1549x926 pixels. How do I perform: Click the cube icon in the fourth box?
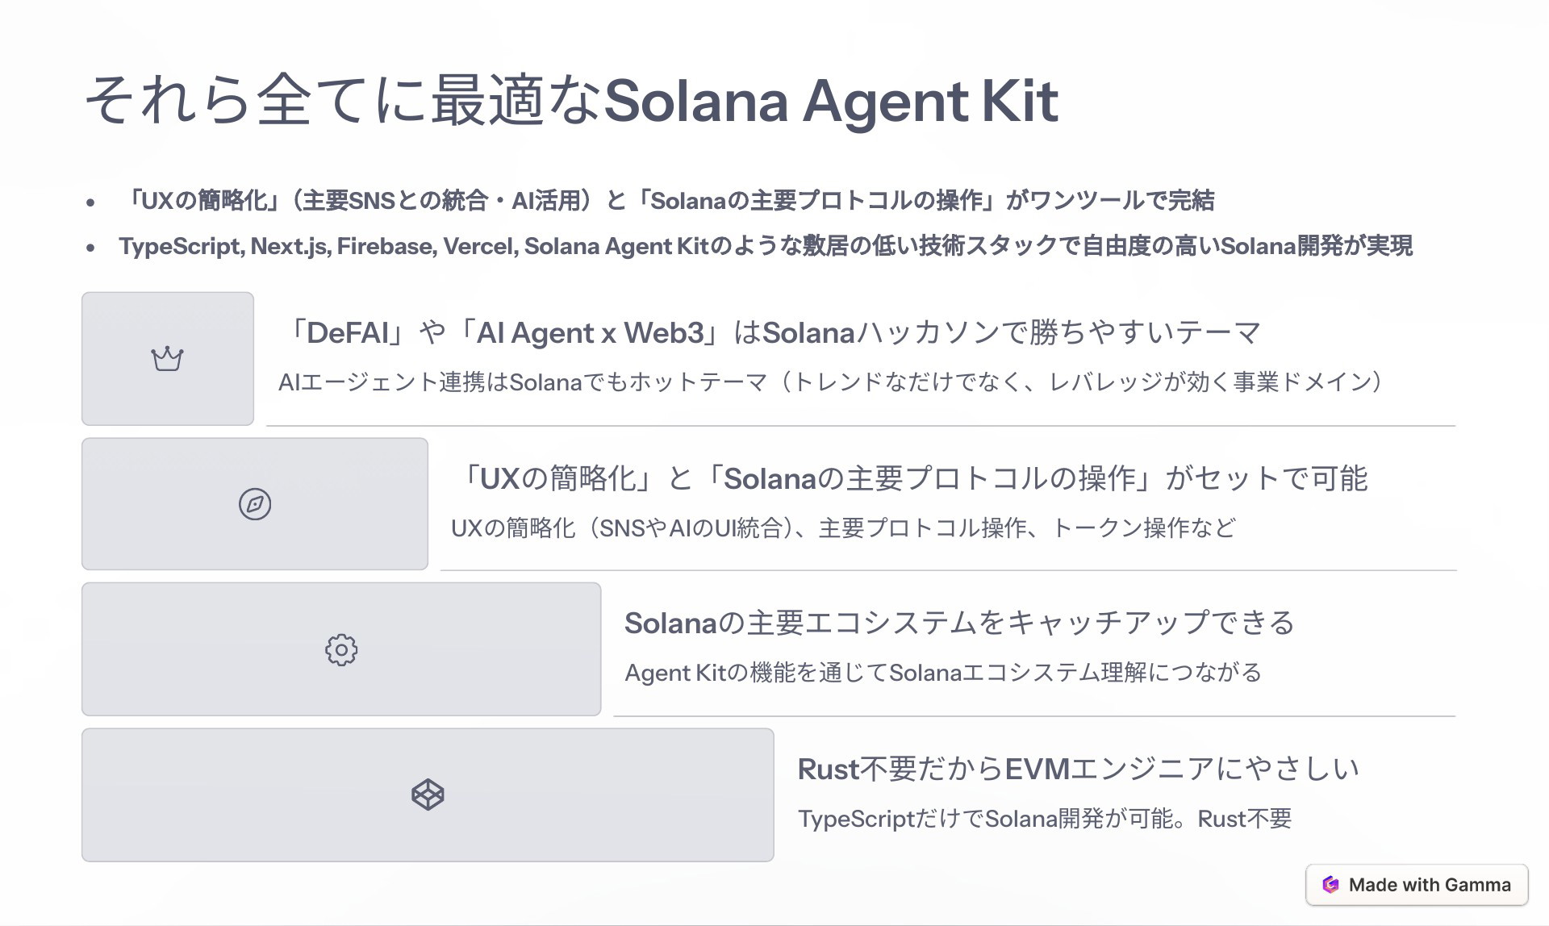pos(428,795)
